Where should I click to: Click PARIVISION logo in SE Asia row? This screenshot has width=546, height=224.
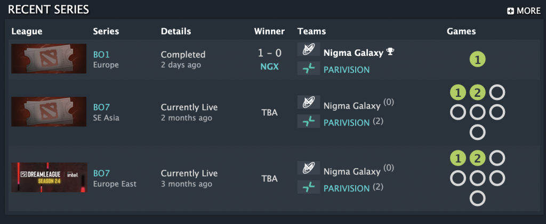coord(309,121)
